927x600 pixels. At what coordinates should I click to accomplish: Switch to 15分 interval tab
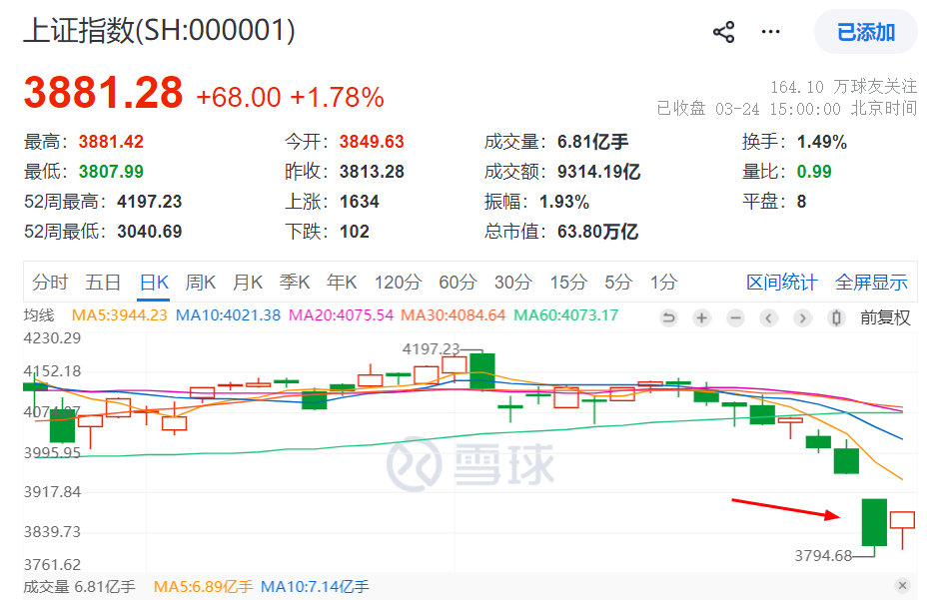(x=568, y=282)
